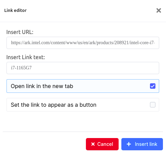This screenshot has width=166, height=153.
Task: Click the checkmark icon in the blue checkbox
Action: pyautogui.click(x=153, y=86)
